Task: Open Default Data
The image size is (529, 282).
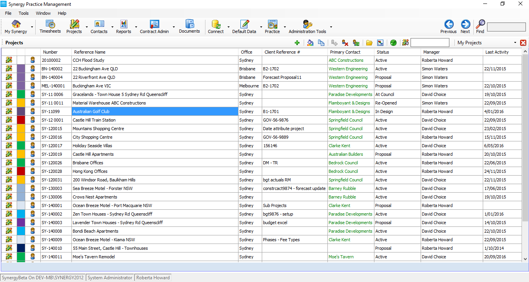Action: tap(244, 26)
